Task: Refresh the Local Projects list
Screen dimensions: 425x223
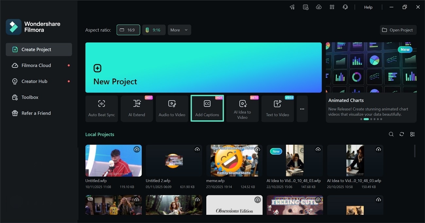Action: coord(401,134)
